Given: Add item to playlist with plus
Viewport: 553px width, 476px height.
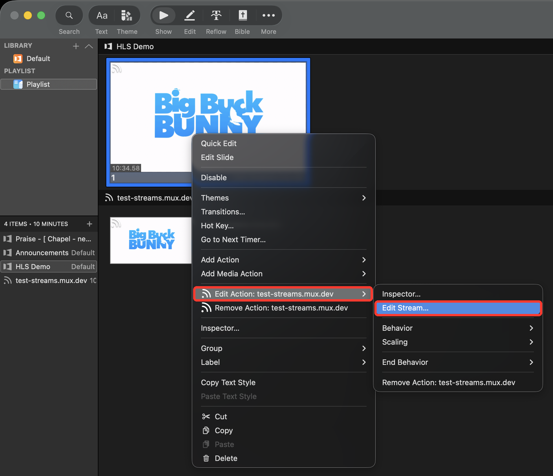Looking at the screenshot, I should [89, 224].
